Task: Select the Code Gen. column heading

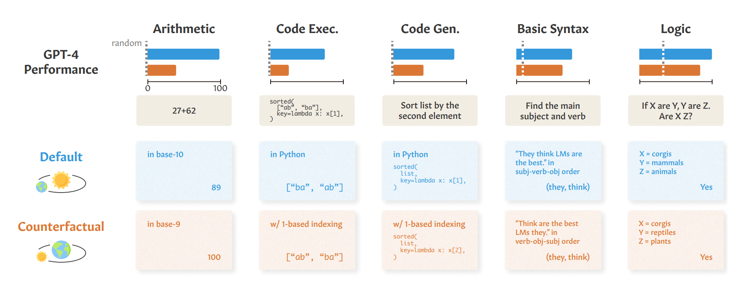Action: 430,29
